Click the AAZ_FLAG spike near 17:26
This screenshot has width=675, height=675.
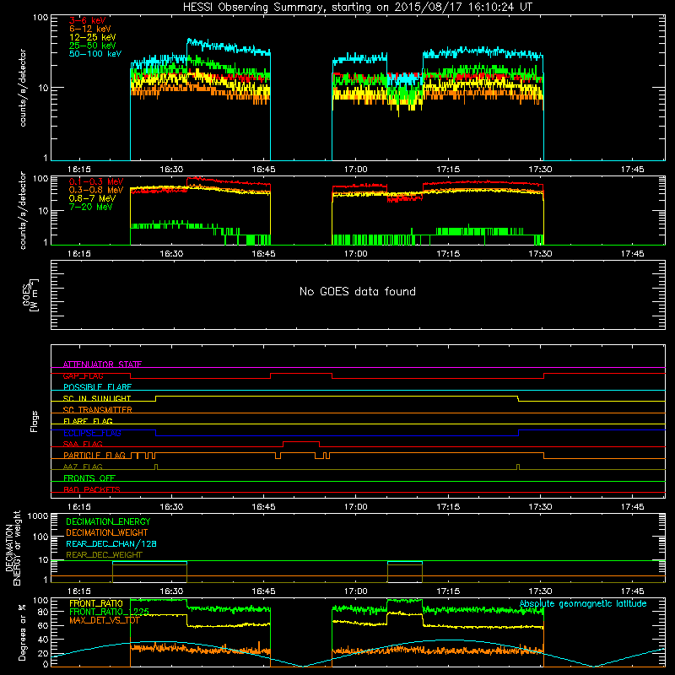518,467
